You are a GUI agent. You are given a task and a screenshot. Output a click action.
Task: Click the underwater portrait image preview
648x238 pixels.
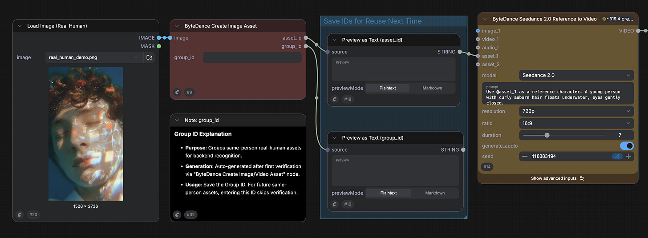click(85, 134)
